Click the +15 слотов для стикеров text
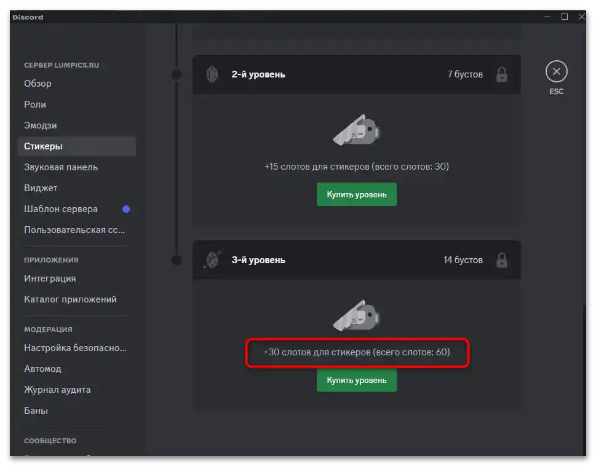The width and height of the screenshot is (596, 466). point(357,167)
